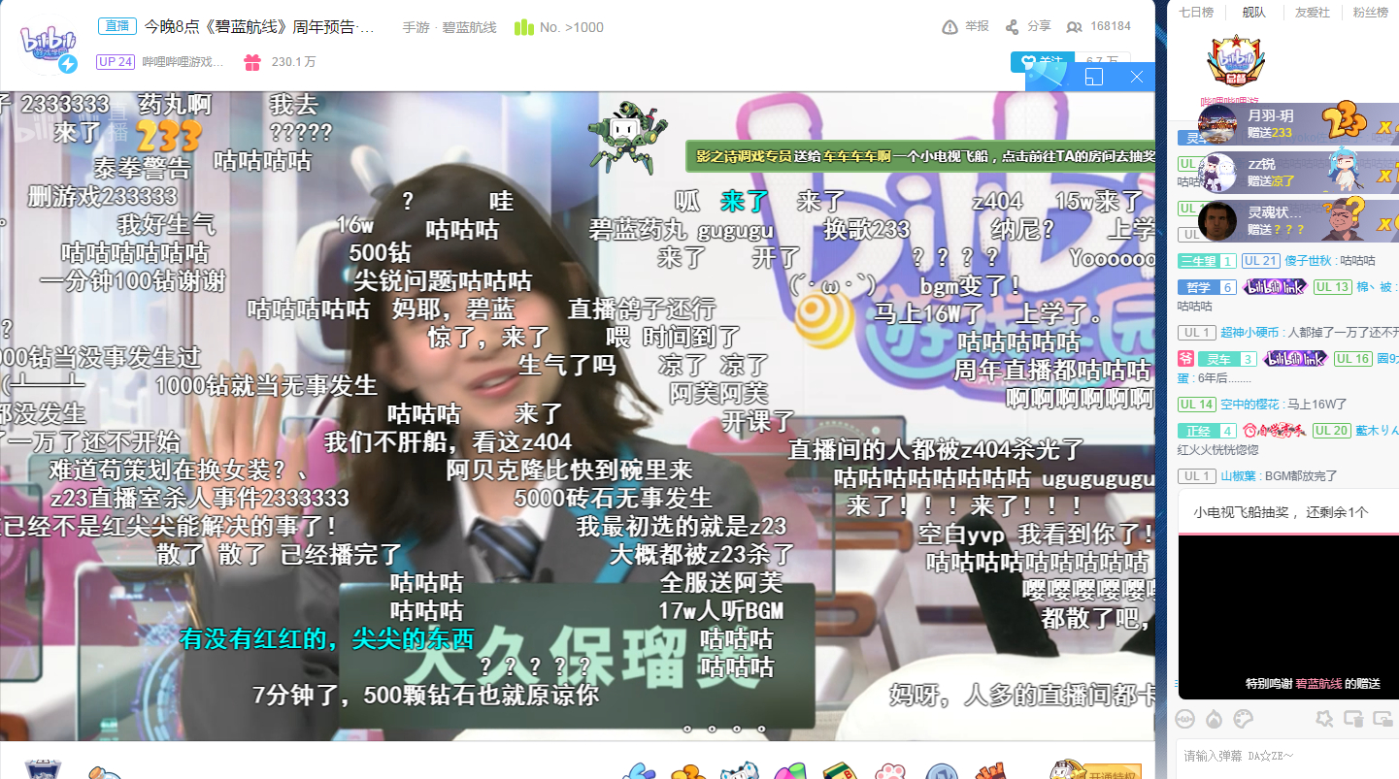Image resolution: width=1399 pixels, height=779 pixels.
Task: Open the 手游 · 碧蓝航线 category link
Action: point(450,27)
